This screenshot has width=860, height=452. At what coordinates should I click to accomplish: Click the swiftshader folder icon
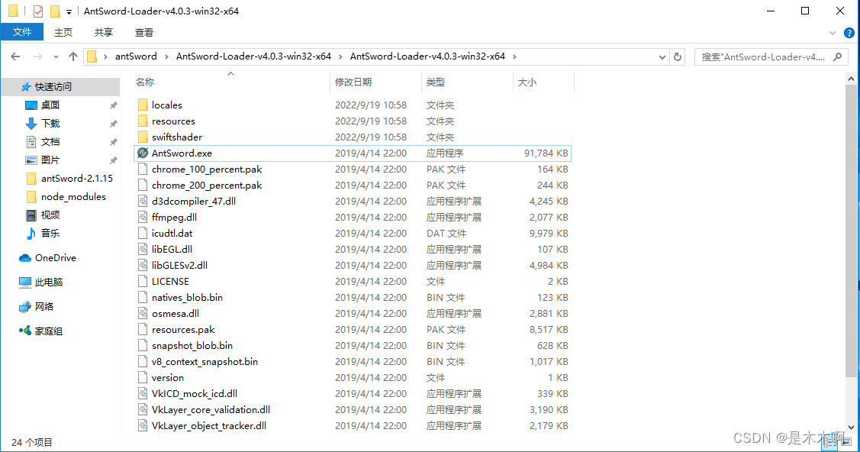(143, 137)
